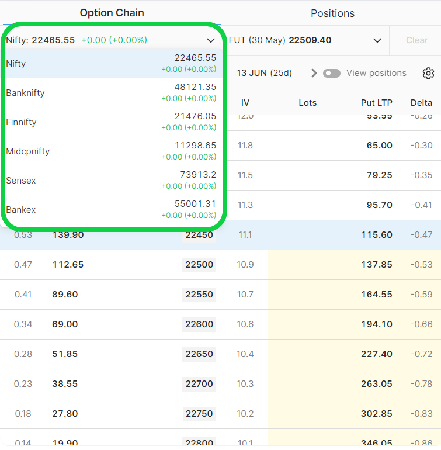
Task: Collapse the Nifty index dropdown
Action: point(211,40)
